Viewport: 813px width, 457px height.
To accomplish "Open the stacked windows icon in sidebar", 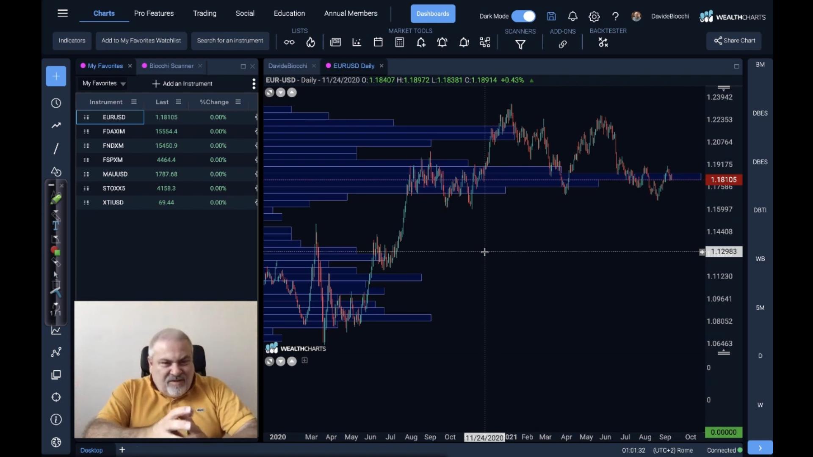I will pyautogui.click(x=56, y=375).
